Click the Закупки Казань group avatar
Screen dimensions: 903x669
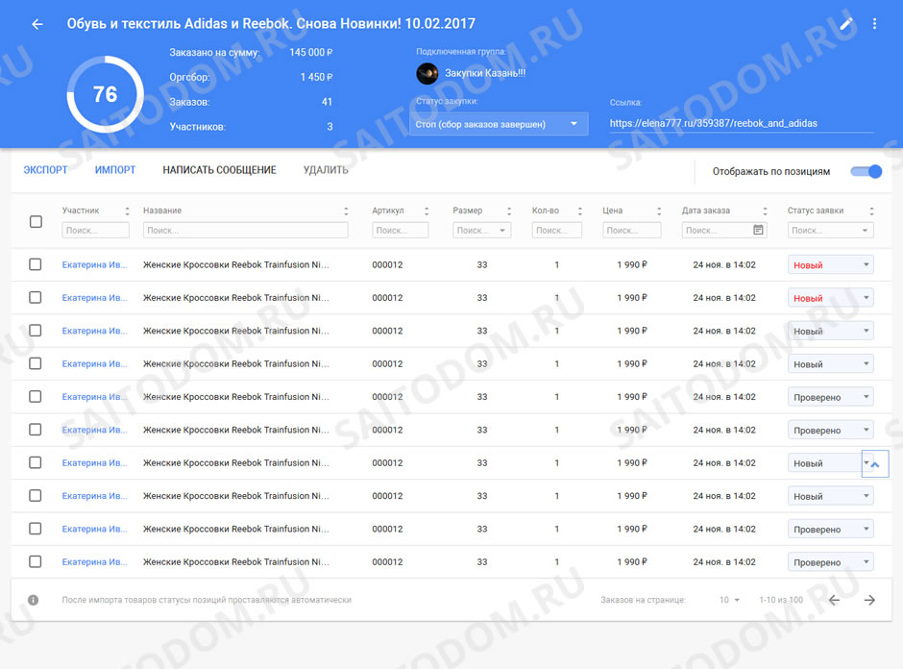[x=427, y=73]
